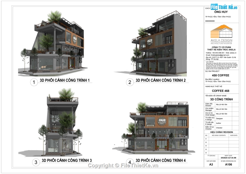Click the 'Chủ trì t/k Chief design' cell
The image size is (246, 174).
tap(209, 114)
